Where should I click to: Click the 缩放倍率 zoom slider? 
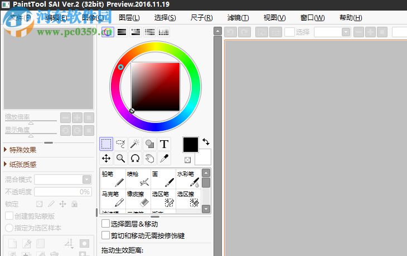31,121
